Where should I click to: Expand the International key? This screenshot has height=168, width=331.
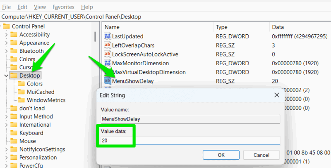6,125
